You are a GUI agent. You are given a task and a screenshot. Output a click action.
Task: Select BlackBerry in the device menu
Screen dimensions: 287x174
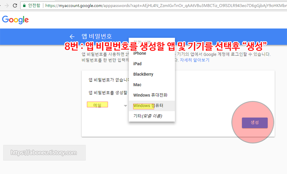(x=152, y=74)
